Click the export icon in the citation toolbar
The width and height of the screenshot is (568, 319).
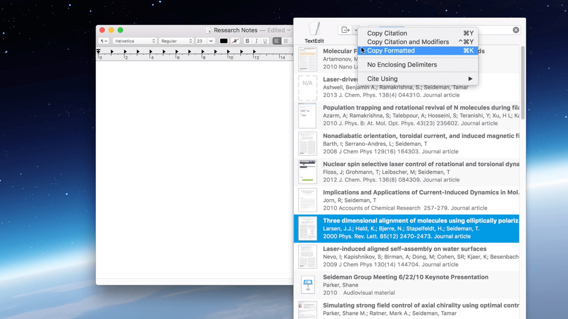[x=346, y=30]
